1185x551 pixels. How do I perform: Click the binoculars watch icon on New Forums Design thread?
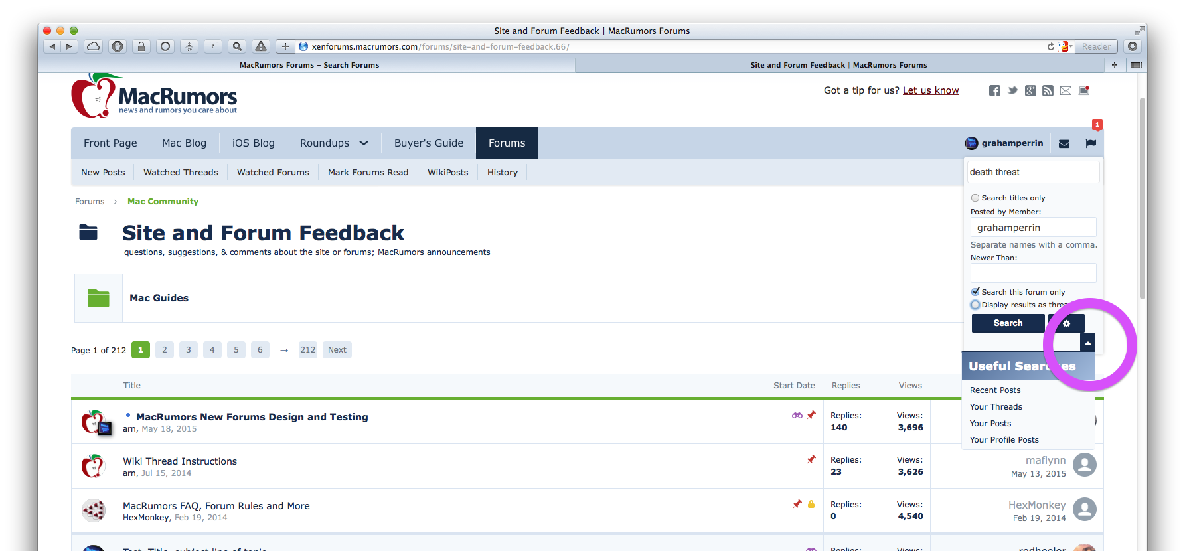click(x=797, y=415)
